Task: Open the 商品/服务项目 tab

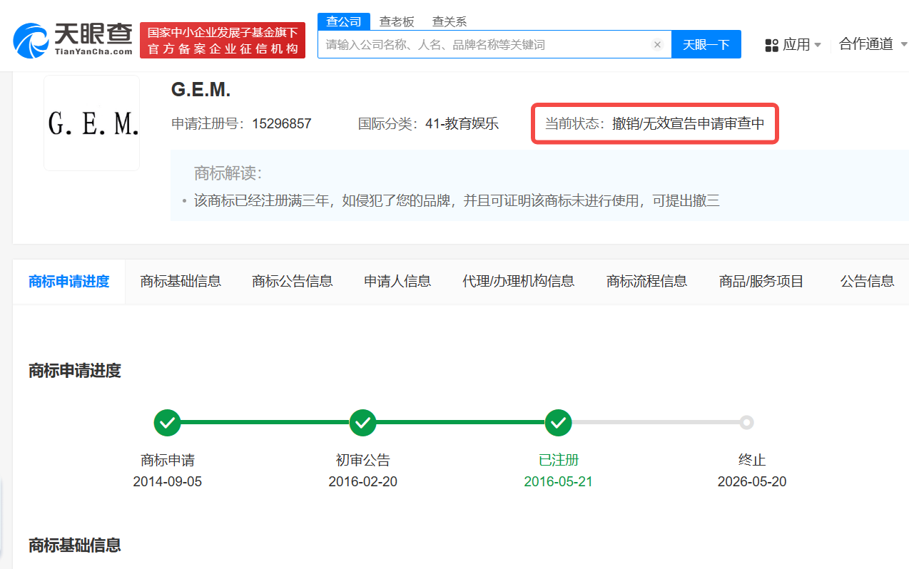Action: 761,281
